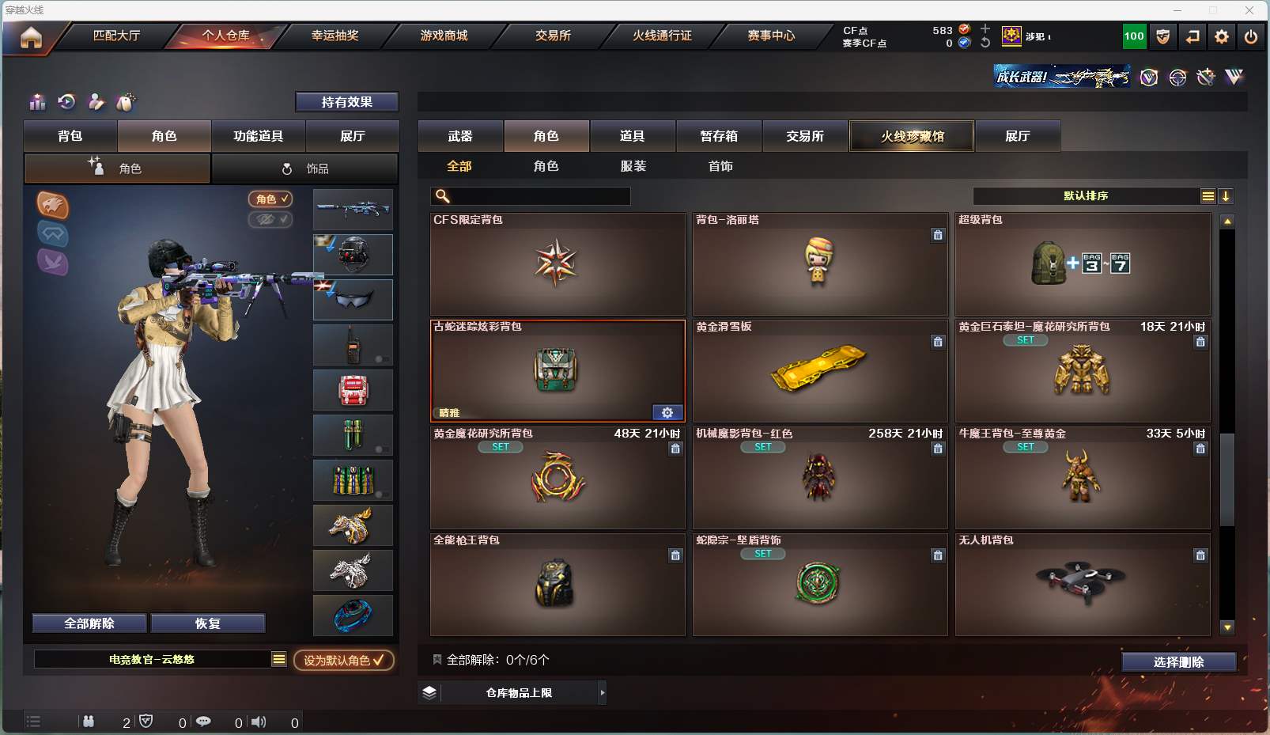The image size is (1270, 735).
Task: Click the power exit icon
Action: click(1251, 36)
